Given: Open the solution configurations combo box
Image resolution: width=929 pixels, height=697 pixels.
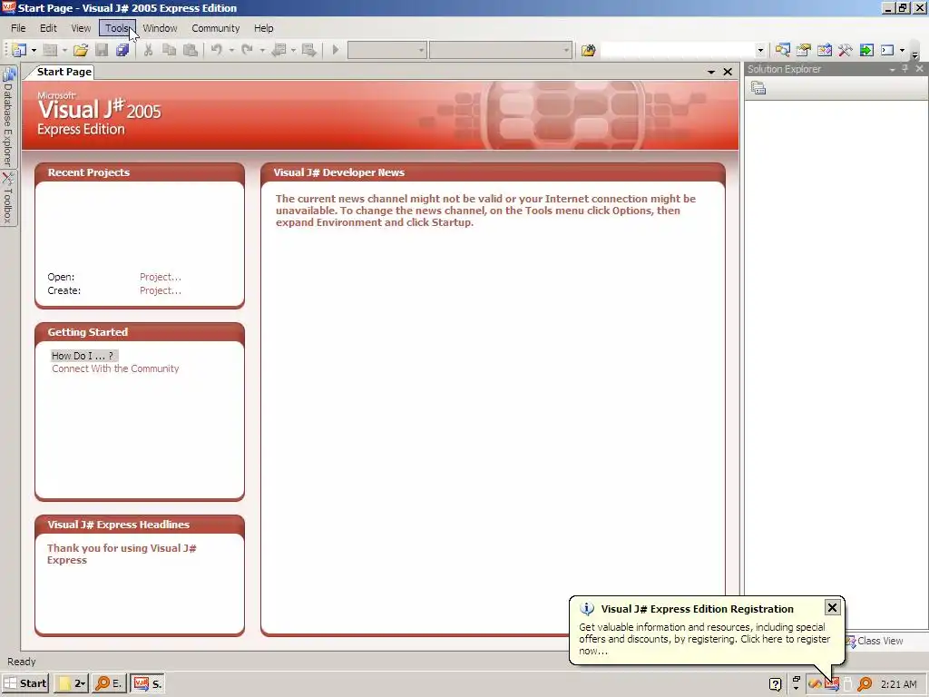Looking at the screenshot, I should coord(386,51).
